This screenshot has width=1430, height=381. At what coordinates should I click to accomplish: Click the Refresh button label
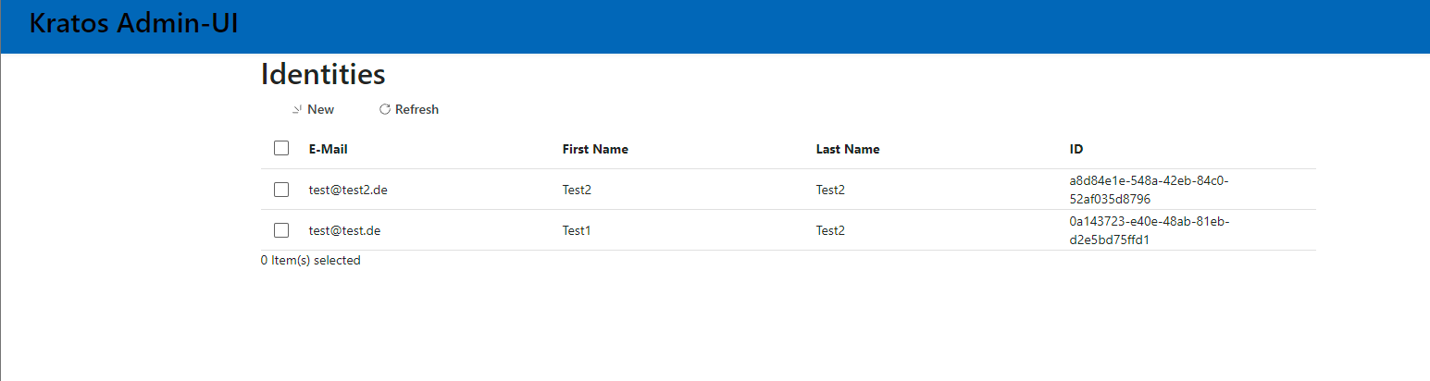pyautogui.click(x=417, y=109)
